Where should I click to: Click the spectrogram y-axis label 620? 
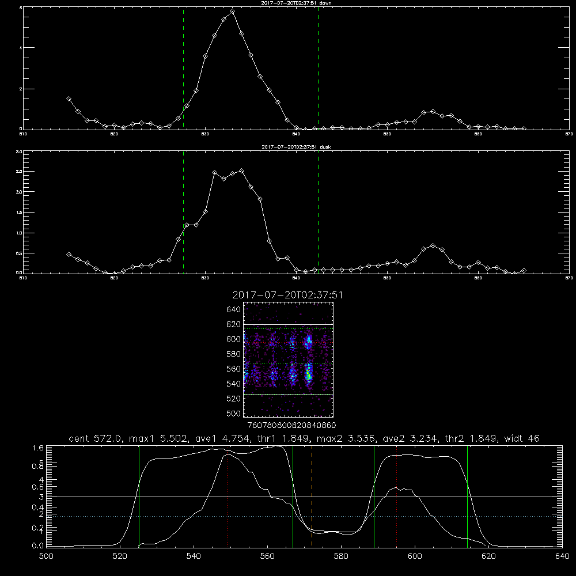pyautogui.click(x=234, y=324)
